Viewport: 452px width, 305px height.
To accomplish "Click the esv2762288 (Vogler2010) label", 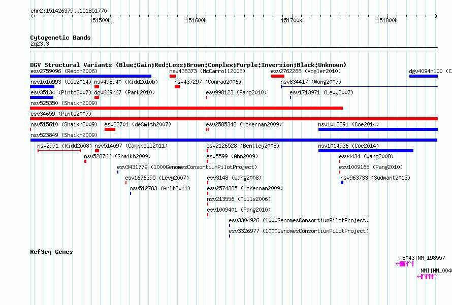I will [x=306, y=71].
